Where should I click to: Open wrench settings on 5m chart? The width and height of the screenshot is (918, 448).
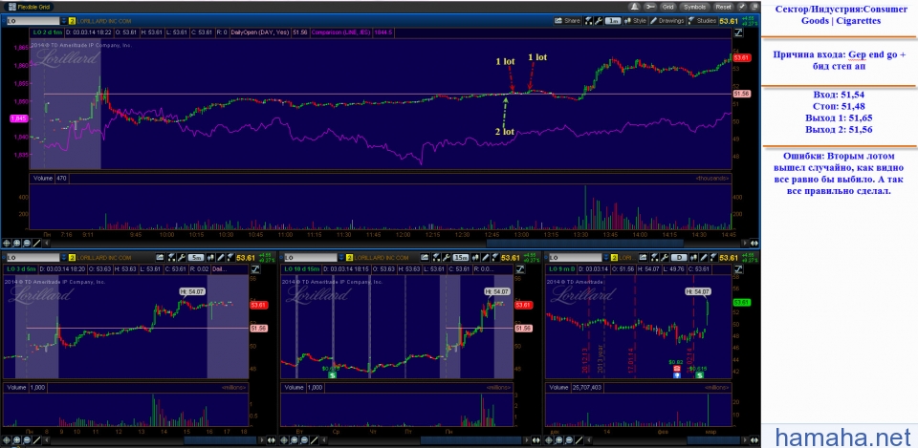[182, 257]
